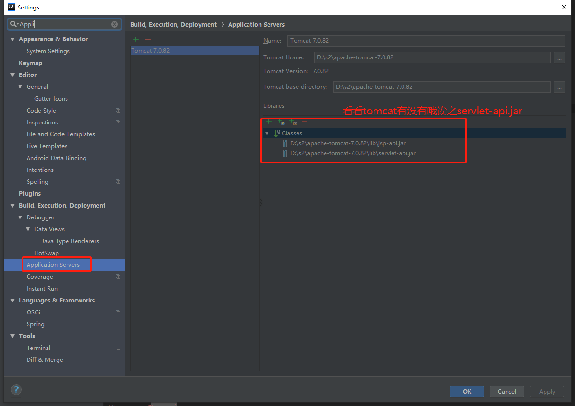
Task: Collapse the Editor tree node
Action: point(12,75)
